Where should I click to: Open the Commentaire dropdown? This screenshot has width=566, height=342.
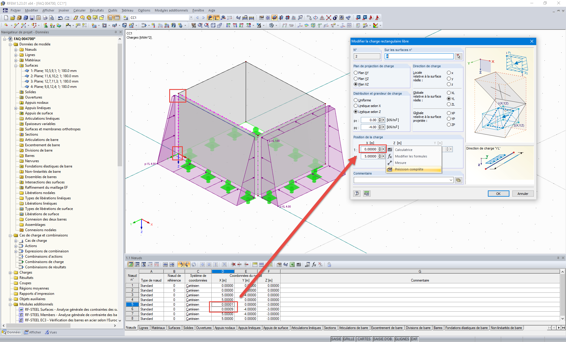pos(451,180)
